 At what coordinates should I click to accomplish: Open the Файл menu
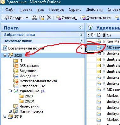click(10, 10)
